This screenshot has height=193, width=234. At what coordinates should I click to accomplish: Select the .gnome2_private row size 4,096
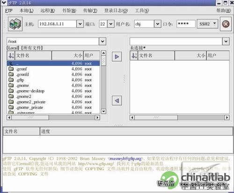click(77, 102)
